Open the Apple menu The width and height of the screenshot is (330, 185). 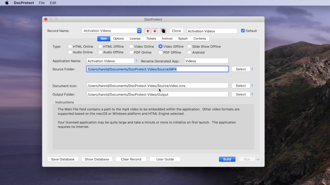pos(7,3)
